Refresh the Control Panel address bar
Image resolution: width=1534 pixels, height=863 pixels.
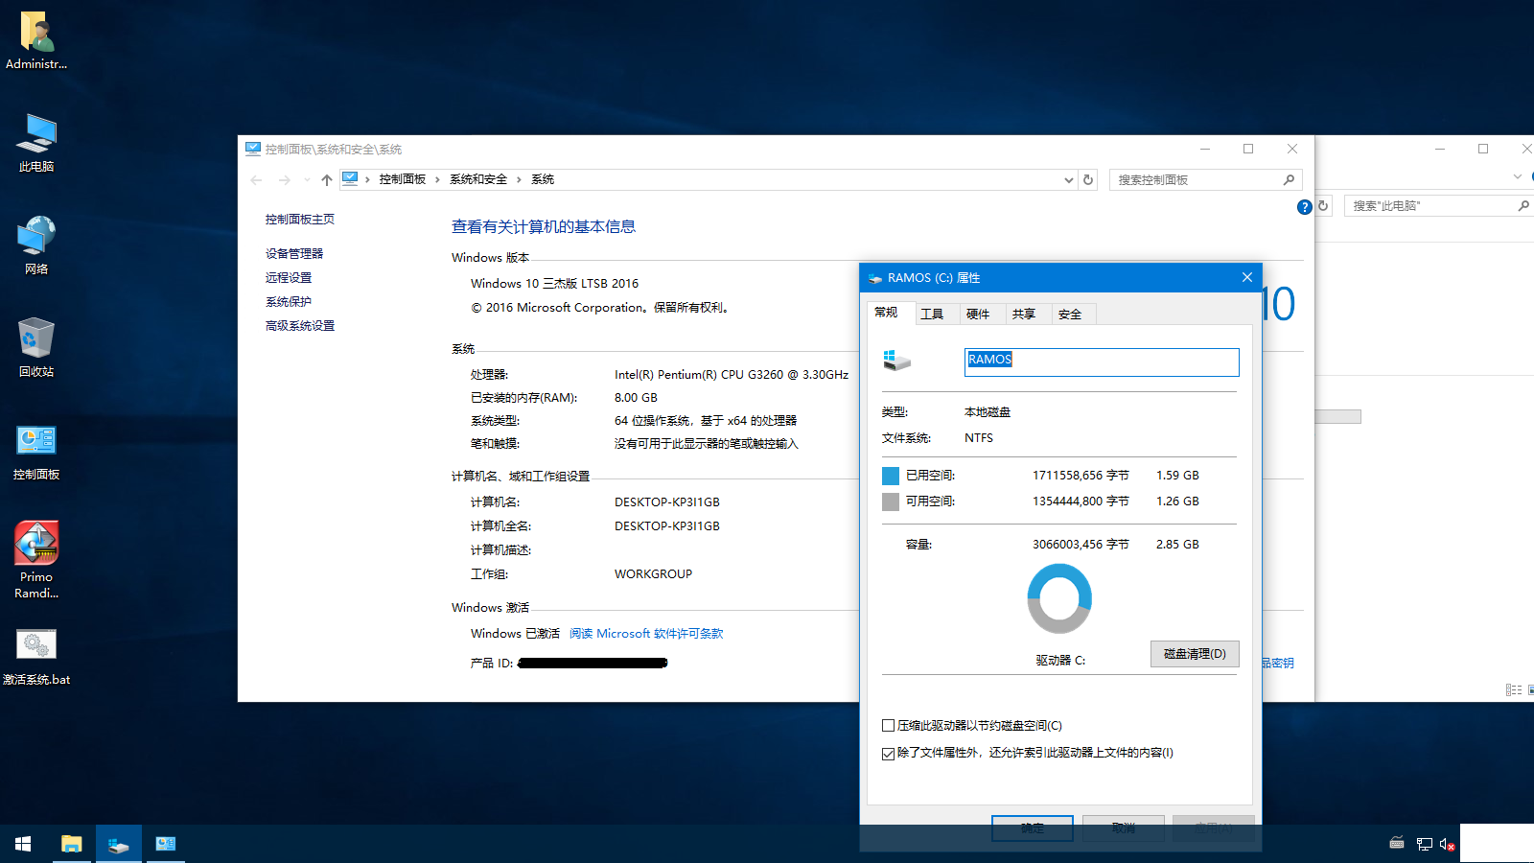click(1088, 180)
